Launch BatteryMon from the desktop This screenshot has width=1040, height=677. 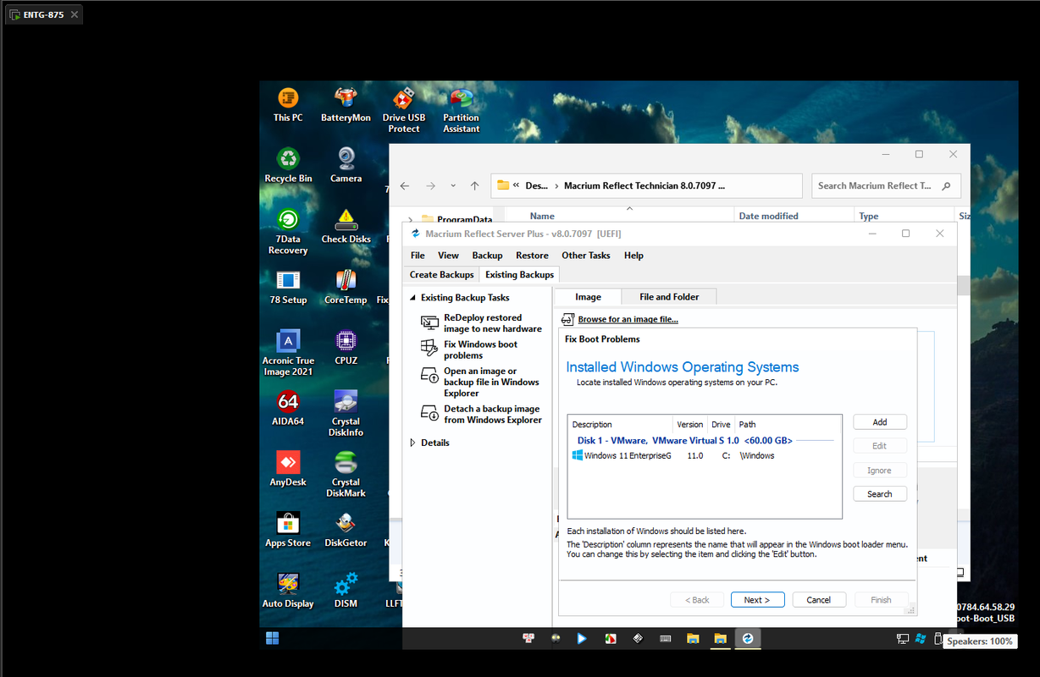click(346, 105)
